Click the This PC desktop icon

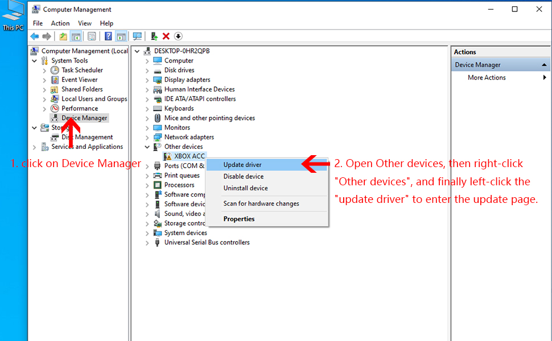pyautogui.click(x=13, y=16)
